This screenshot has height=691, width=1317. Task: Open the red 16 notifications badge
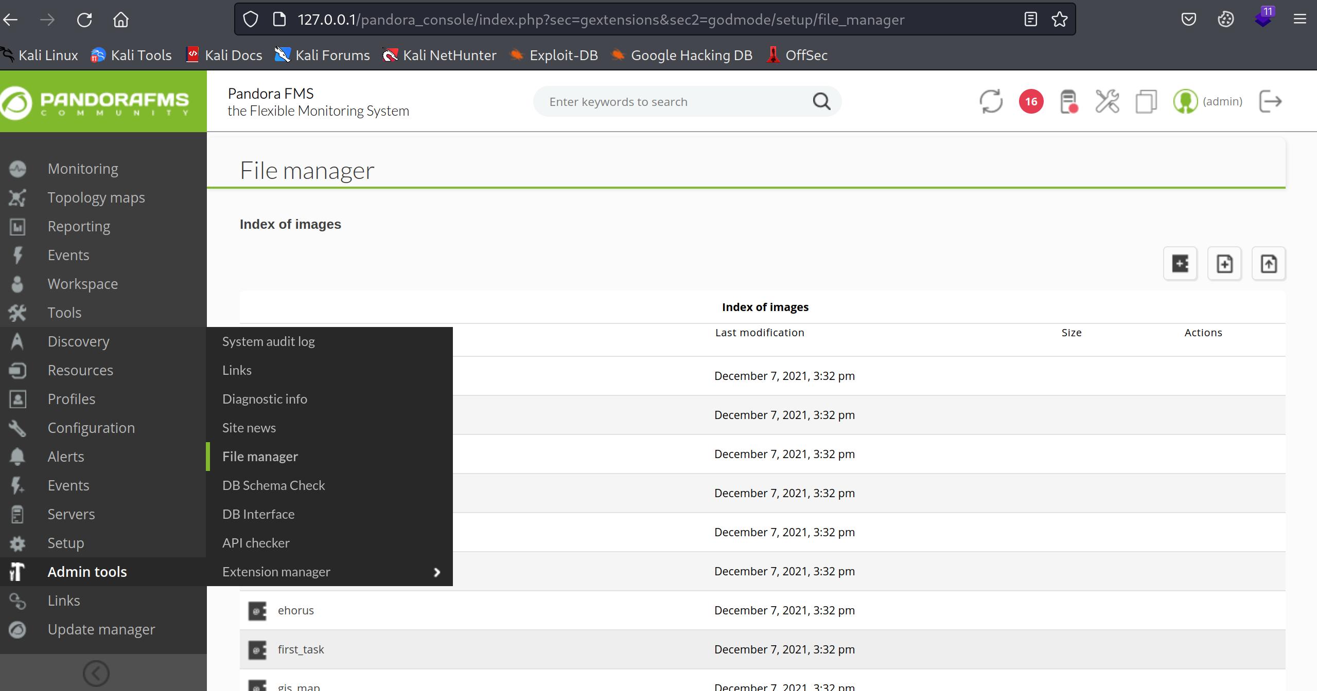[x=1031, y=101]
